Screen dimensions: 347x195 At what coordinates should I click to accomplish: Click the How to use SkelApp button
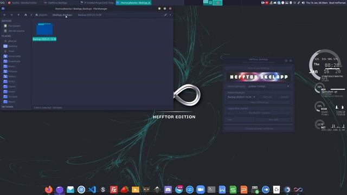(259, 68)
